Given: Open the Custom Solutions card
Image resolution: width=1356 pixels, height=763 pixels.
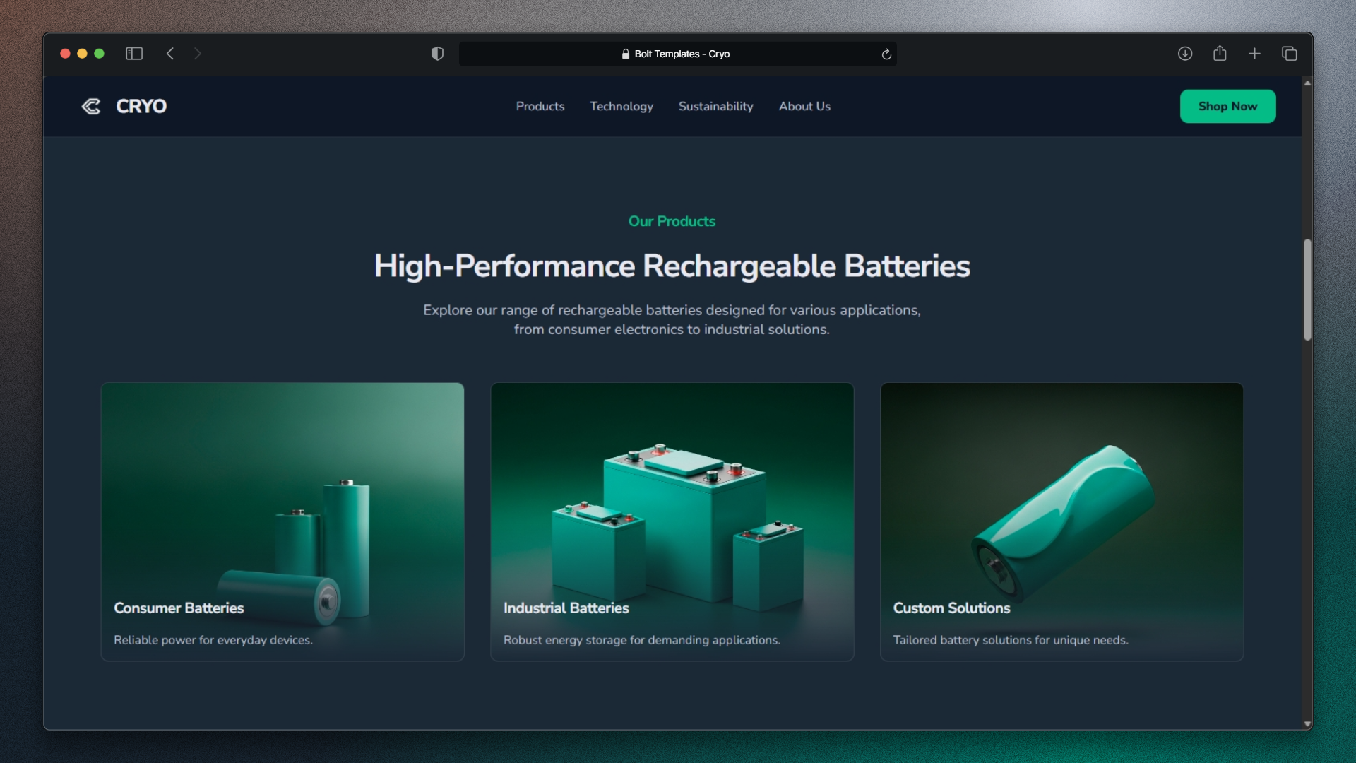Looking at the screenshot, I should click(x=1061, y=521).
